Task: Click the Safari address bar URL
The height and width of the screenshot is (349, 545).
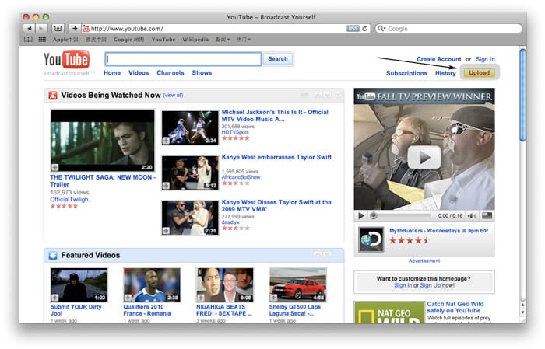Action: coord(127,29)
